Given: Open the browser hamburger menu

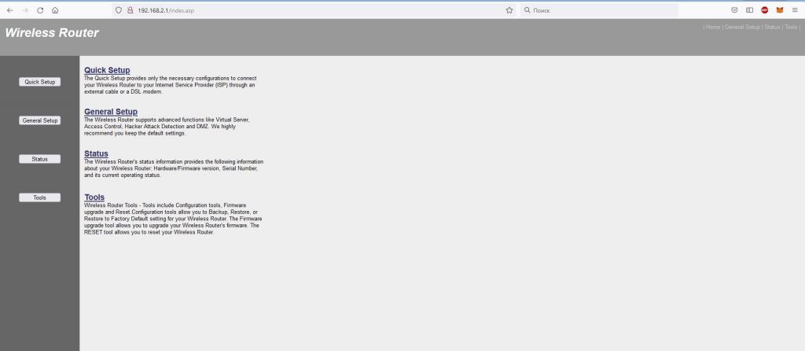Looking at the screenshot, I should click(x=795, y=10).
